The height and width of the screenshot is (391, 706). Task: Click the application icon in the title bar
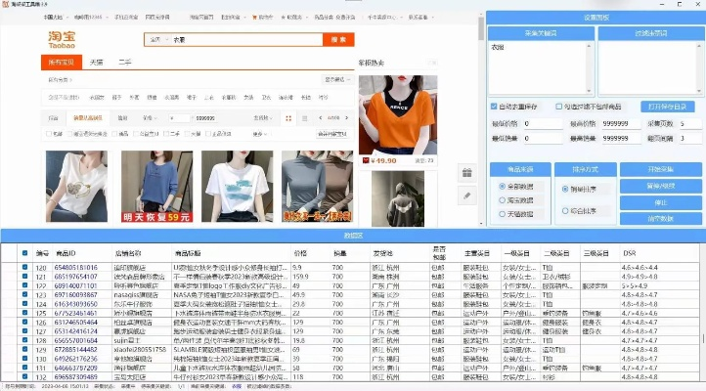6,4
